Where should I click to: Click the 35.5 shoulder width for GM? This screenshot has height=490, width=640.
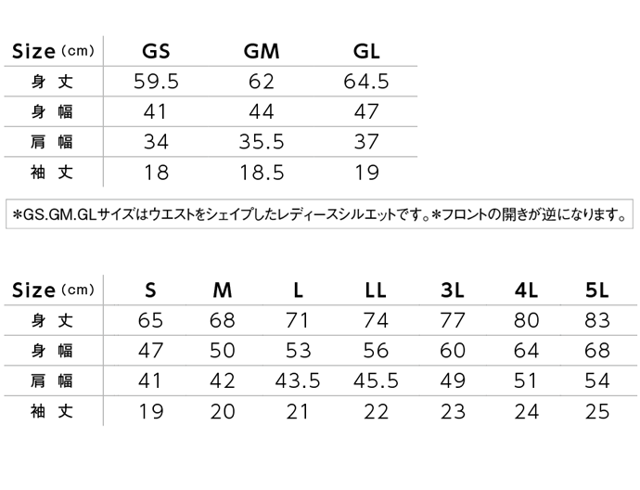click(x=262, y=142)
